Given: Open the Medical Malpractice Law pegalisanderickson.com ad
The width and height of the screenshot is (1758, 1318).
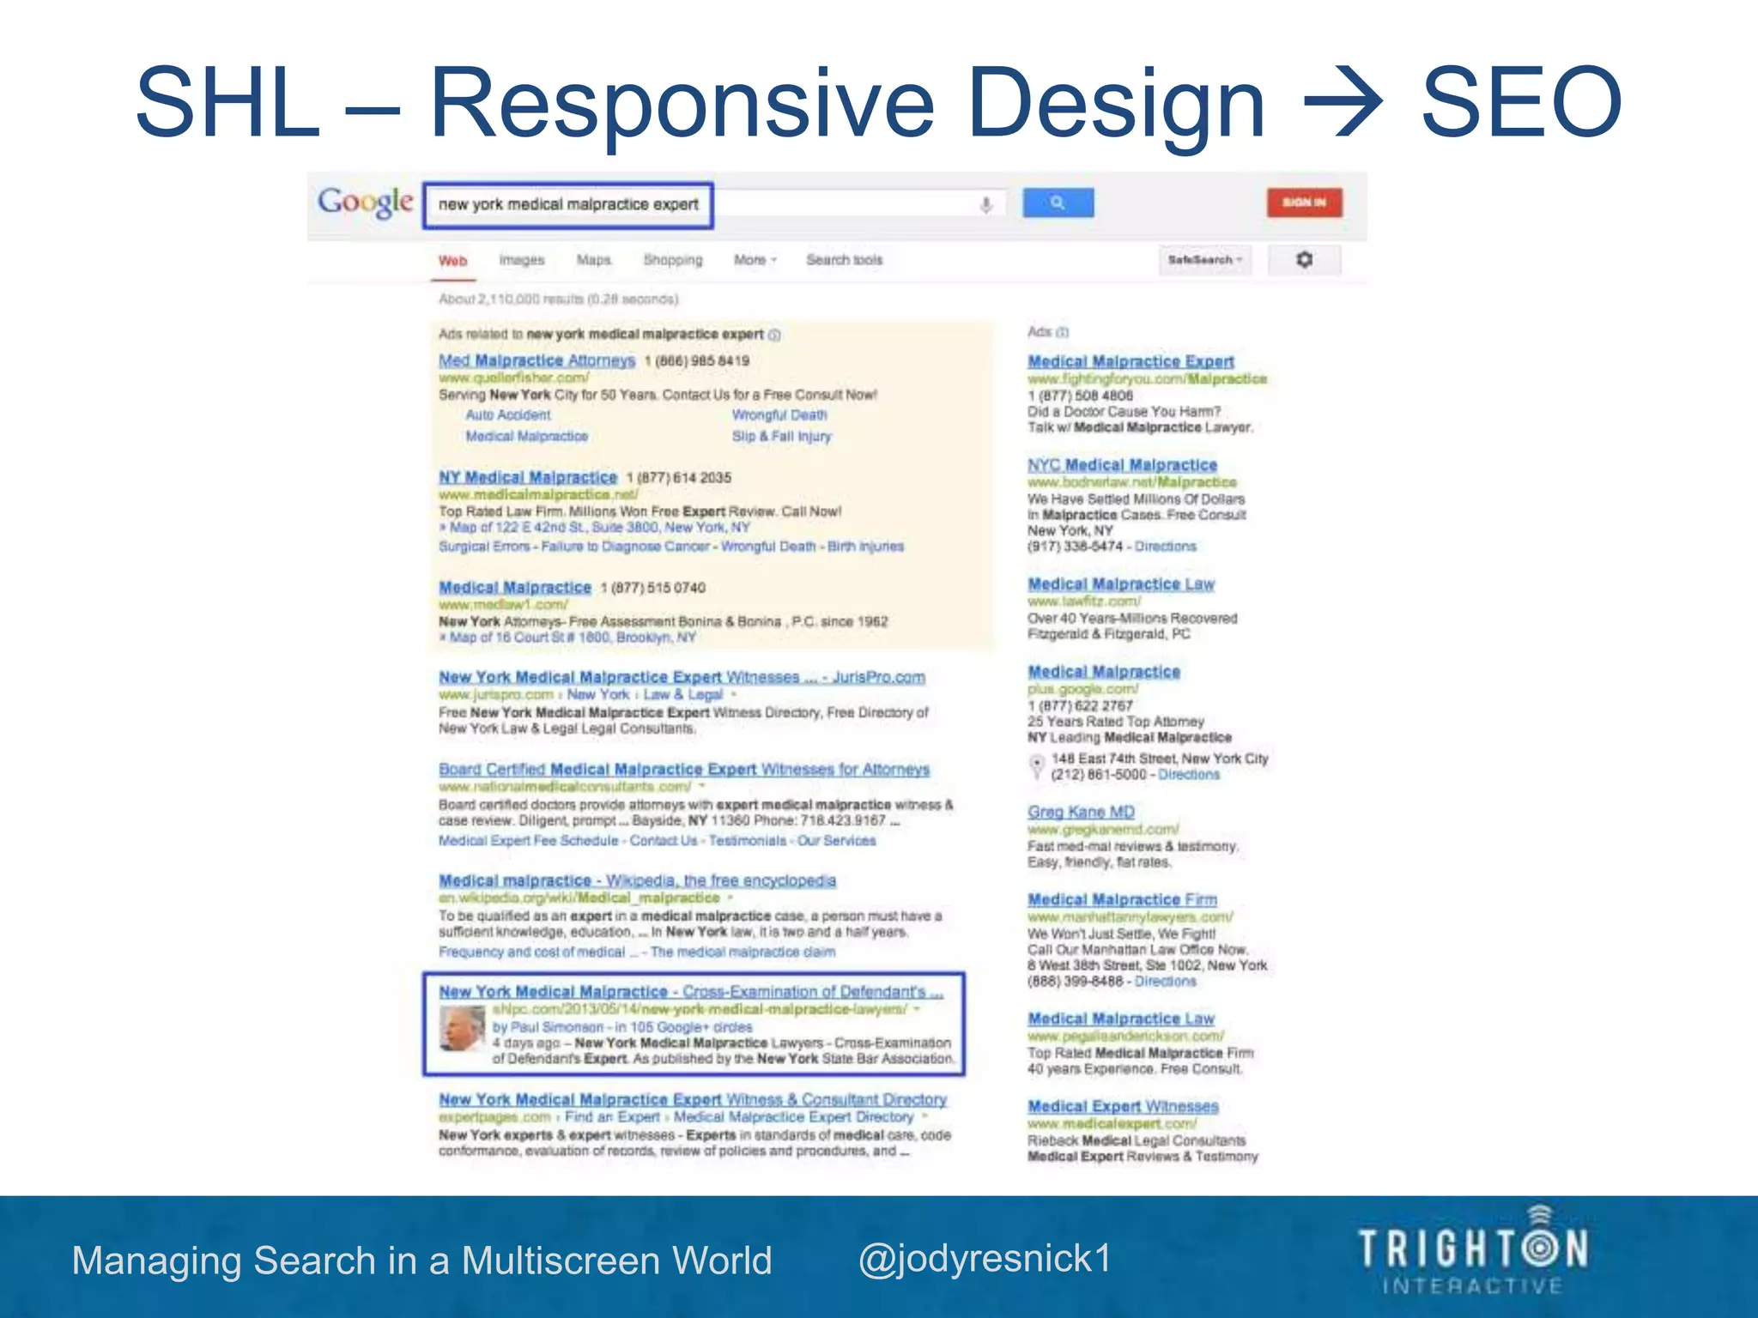Looking at the screenshot, I should point(1121,1019).
